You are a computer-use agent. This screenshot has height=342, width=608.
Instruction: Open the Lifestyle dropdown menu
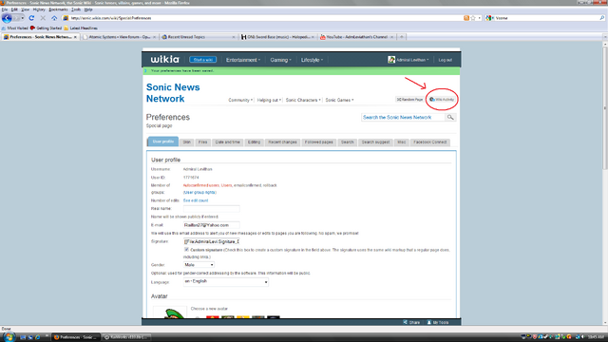point(313,60)
